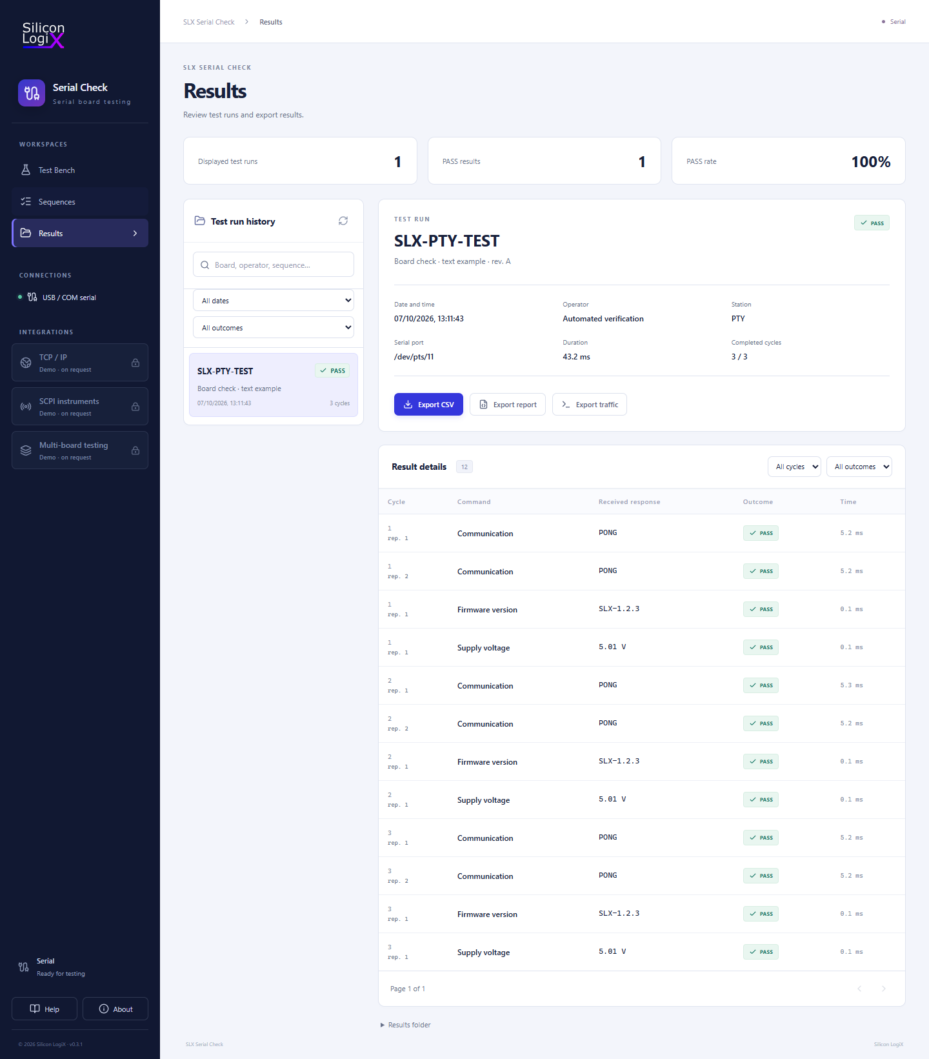929x1059 pixels.
Task: Open the Sequences workspace
Action: click(x=80, y=201)
